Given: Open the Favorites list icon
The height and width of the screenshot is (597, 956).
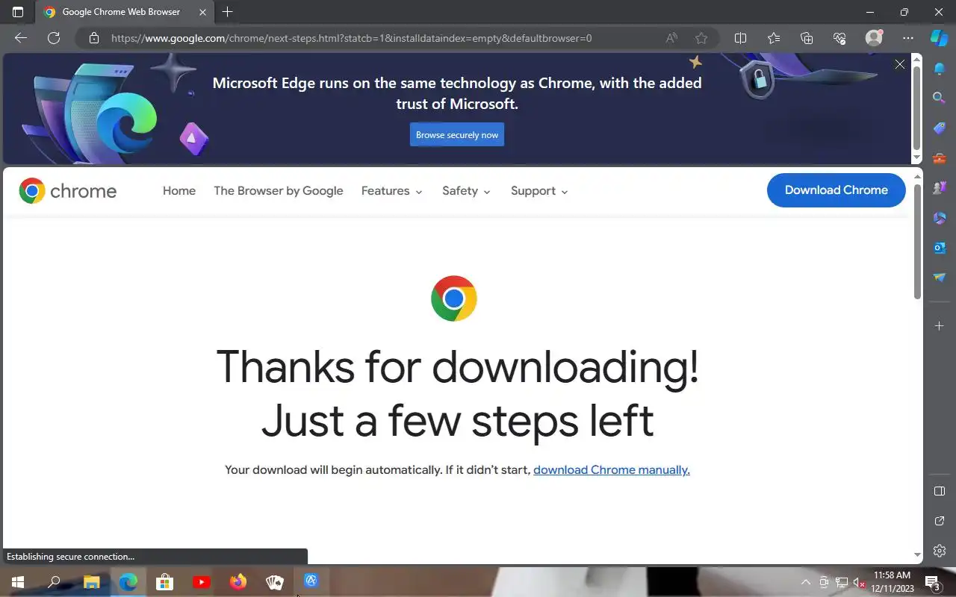Looking at the screenshot, I should click(x=773, y=38).
